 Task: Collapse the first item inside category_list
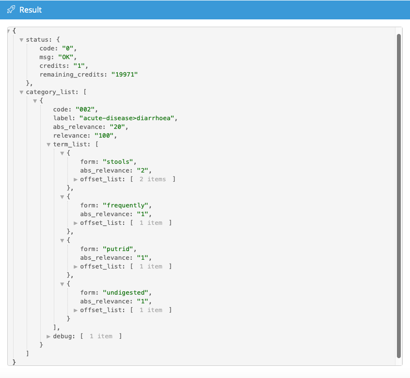(35, 100)
